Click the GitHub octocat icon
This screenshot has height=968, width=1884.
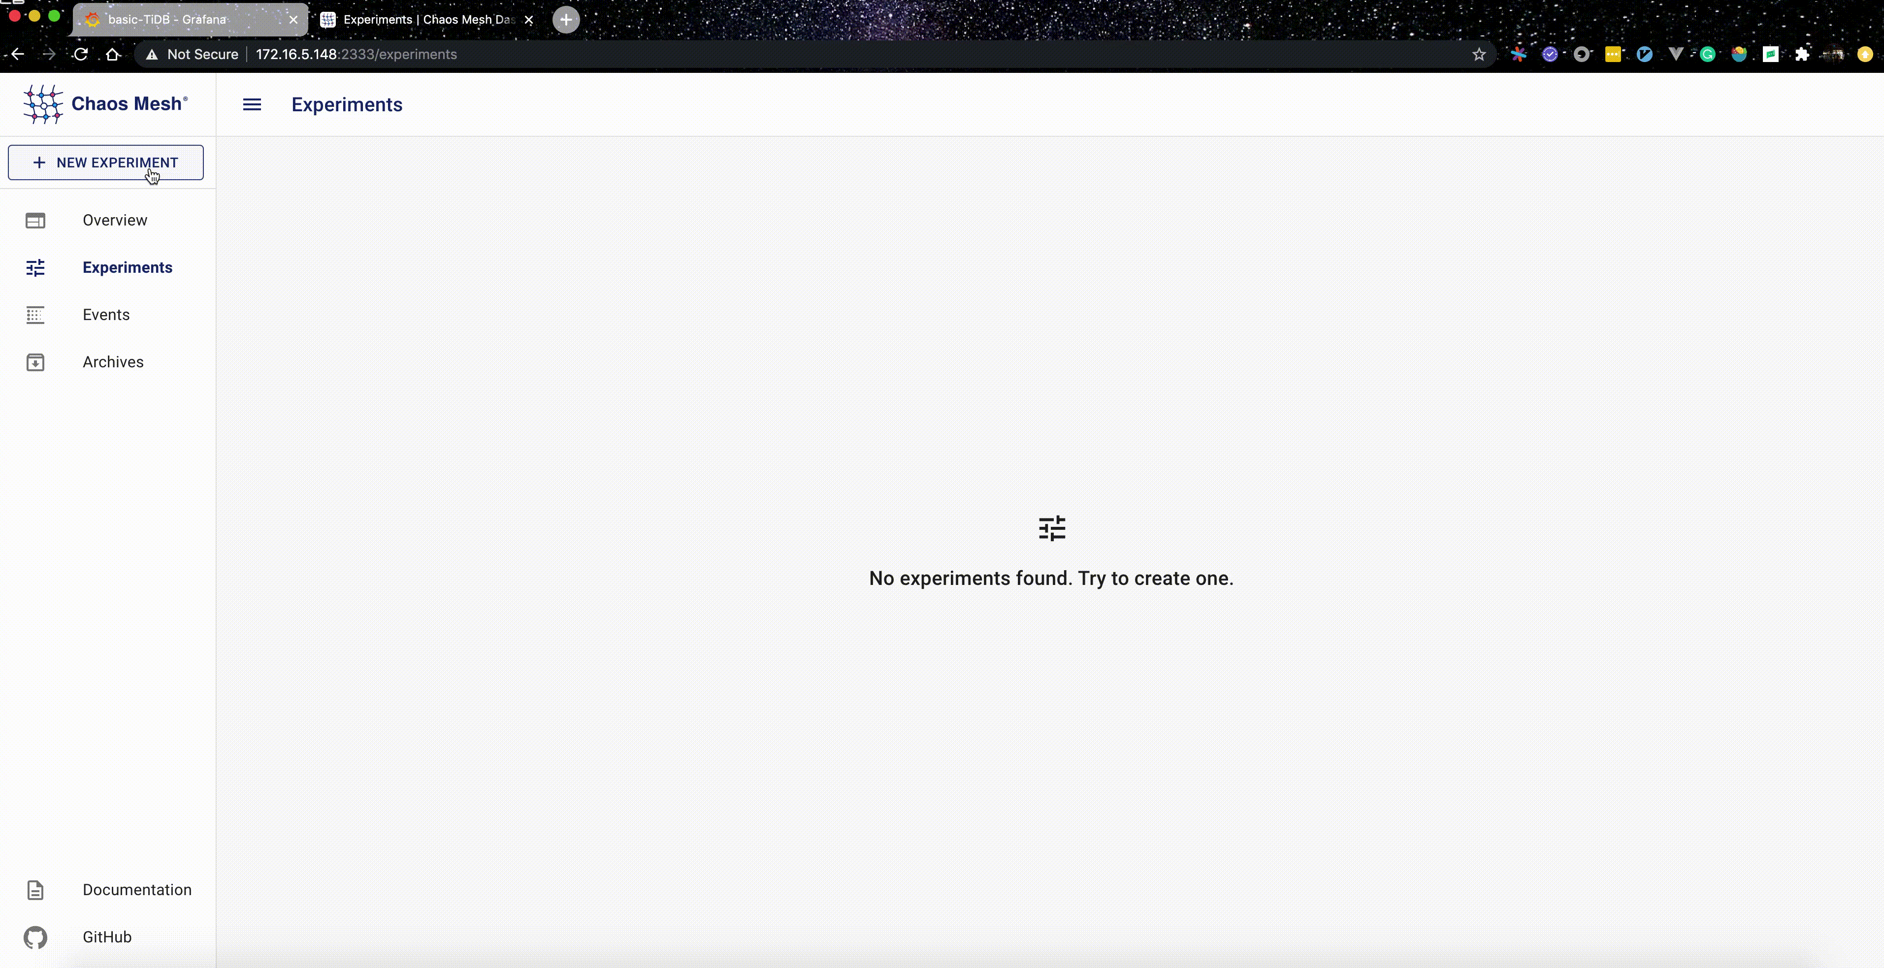[x=35, y=937]
